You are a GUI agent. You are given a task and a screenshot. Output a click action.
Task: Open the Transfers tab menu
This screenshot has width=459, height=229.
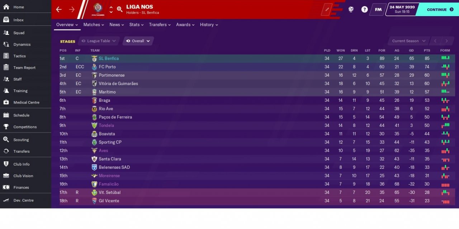point(160,25)
